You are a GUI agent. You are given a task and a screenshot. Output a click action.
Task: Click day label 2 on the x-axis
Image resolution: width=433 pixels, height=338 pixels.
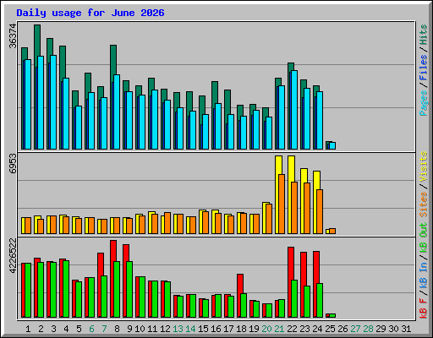tap(41, 329)
